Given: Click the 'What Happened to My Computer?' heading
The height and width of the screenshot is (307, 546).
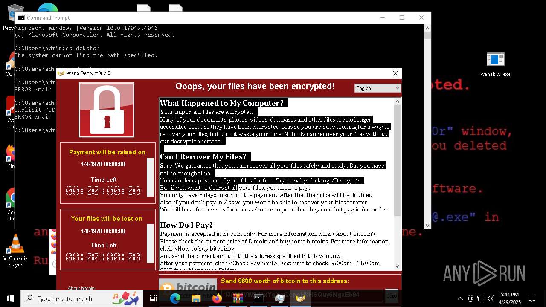Looking at the screenshot, I should [x=222, y=103].
